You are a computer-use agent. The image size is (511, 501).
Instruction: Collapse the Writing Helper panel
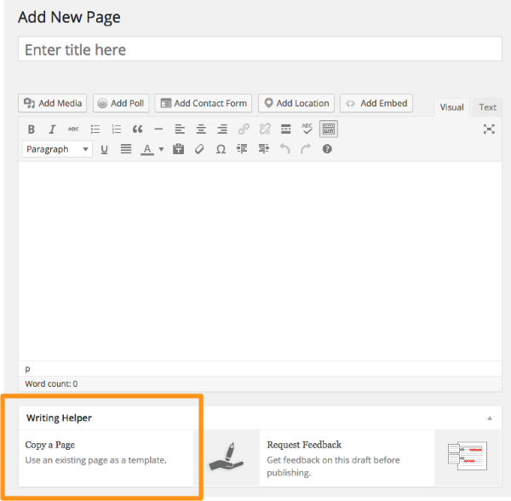point(490,418)
